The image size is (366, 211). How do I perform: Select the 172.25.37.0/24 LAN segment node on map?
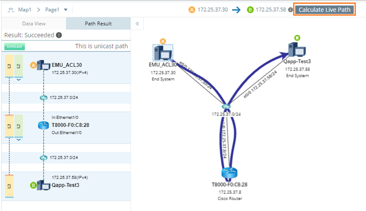tap(226, 106)
